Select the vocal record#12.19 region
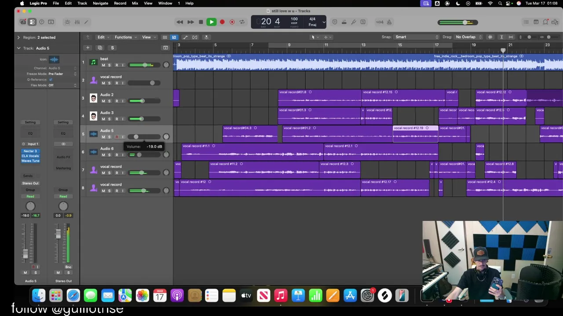The image size is (563, 316). point(415,134)
